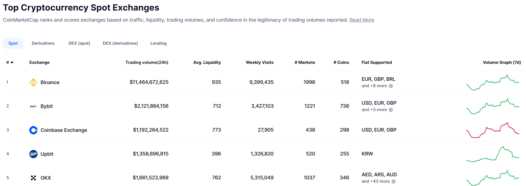Click the Binance logo icon

pyautogui.click(x=33, y=82)
